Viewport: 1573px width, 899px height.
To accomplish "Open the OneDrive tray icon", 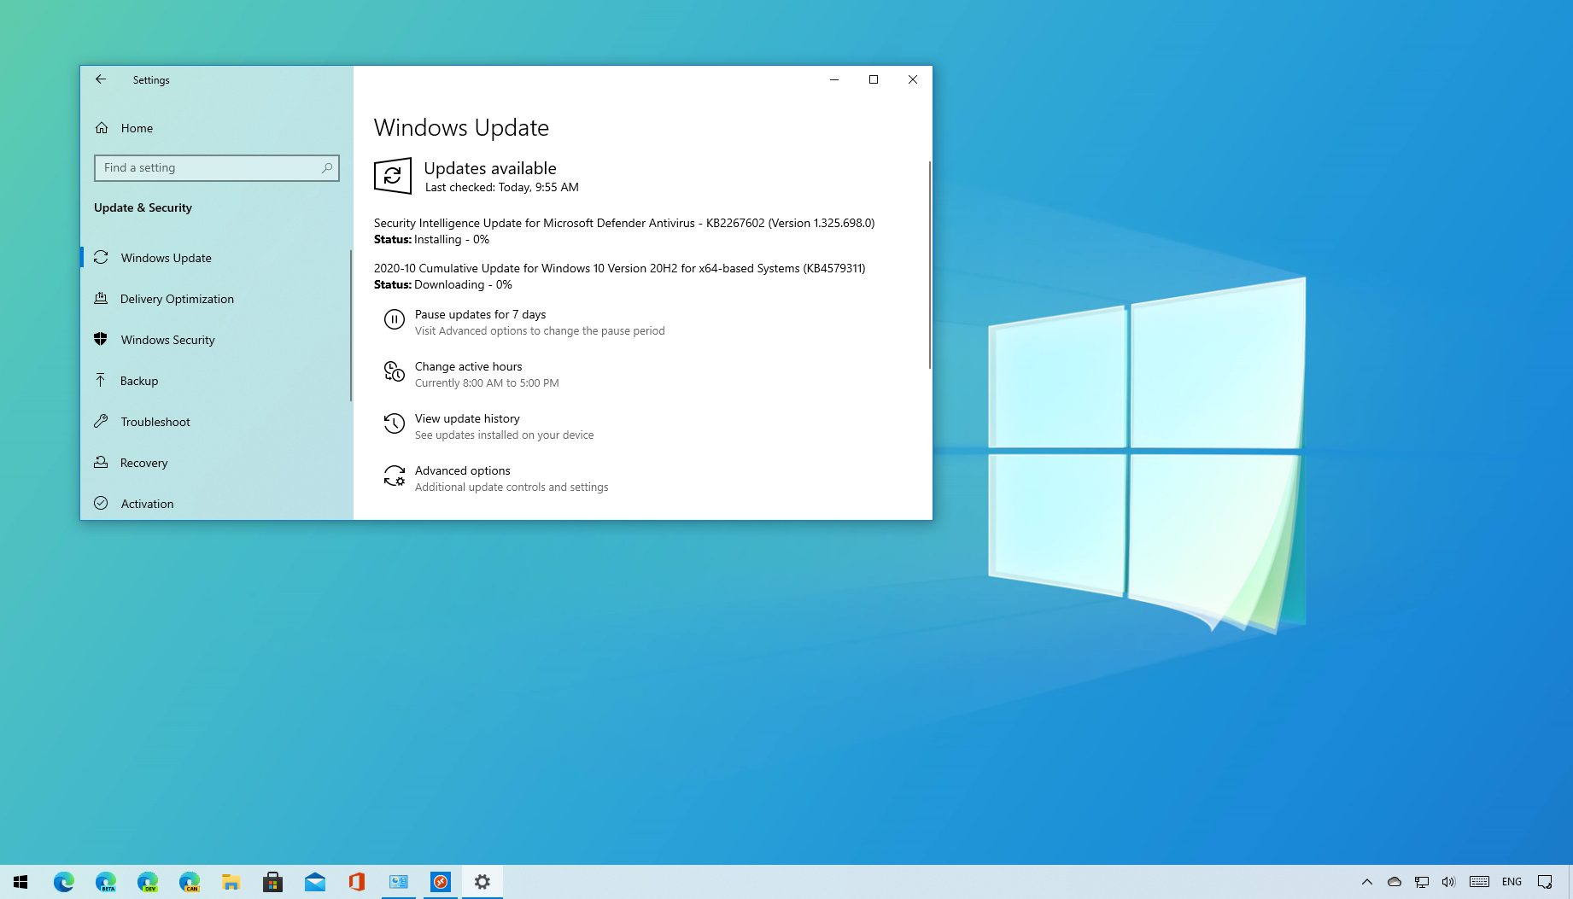I will coord(1395,882).
